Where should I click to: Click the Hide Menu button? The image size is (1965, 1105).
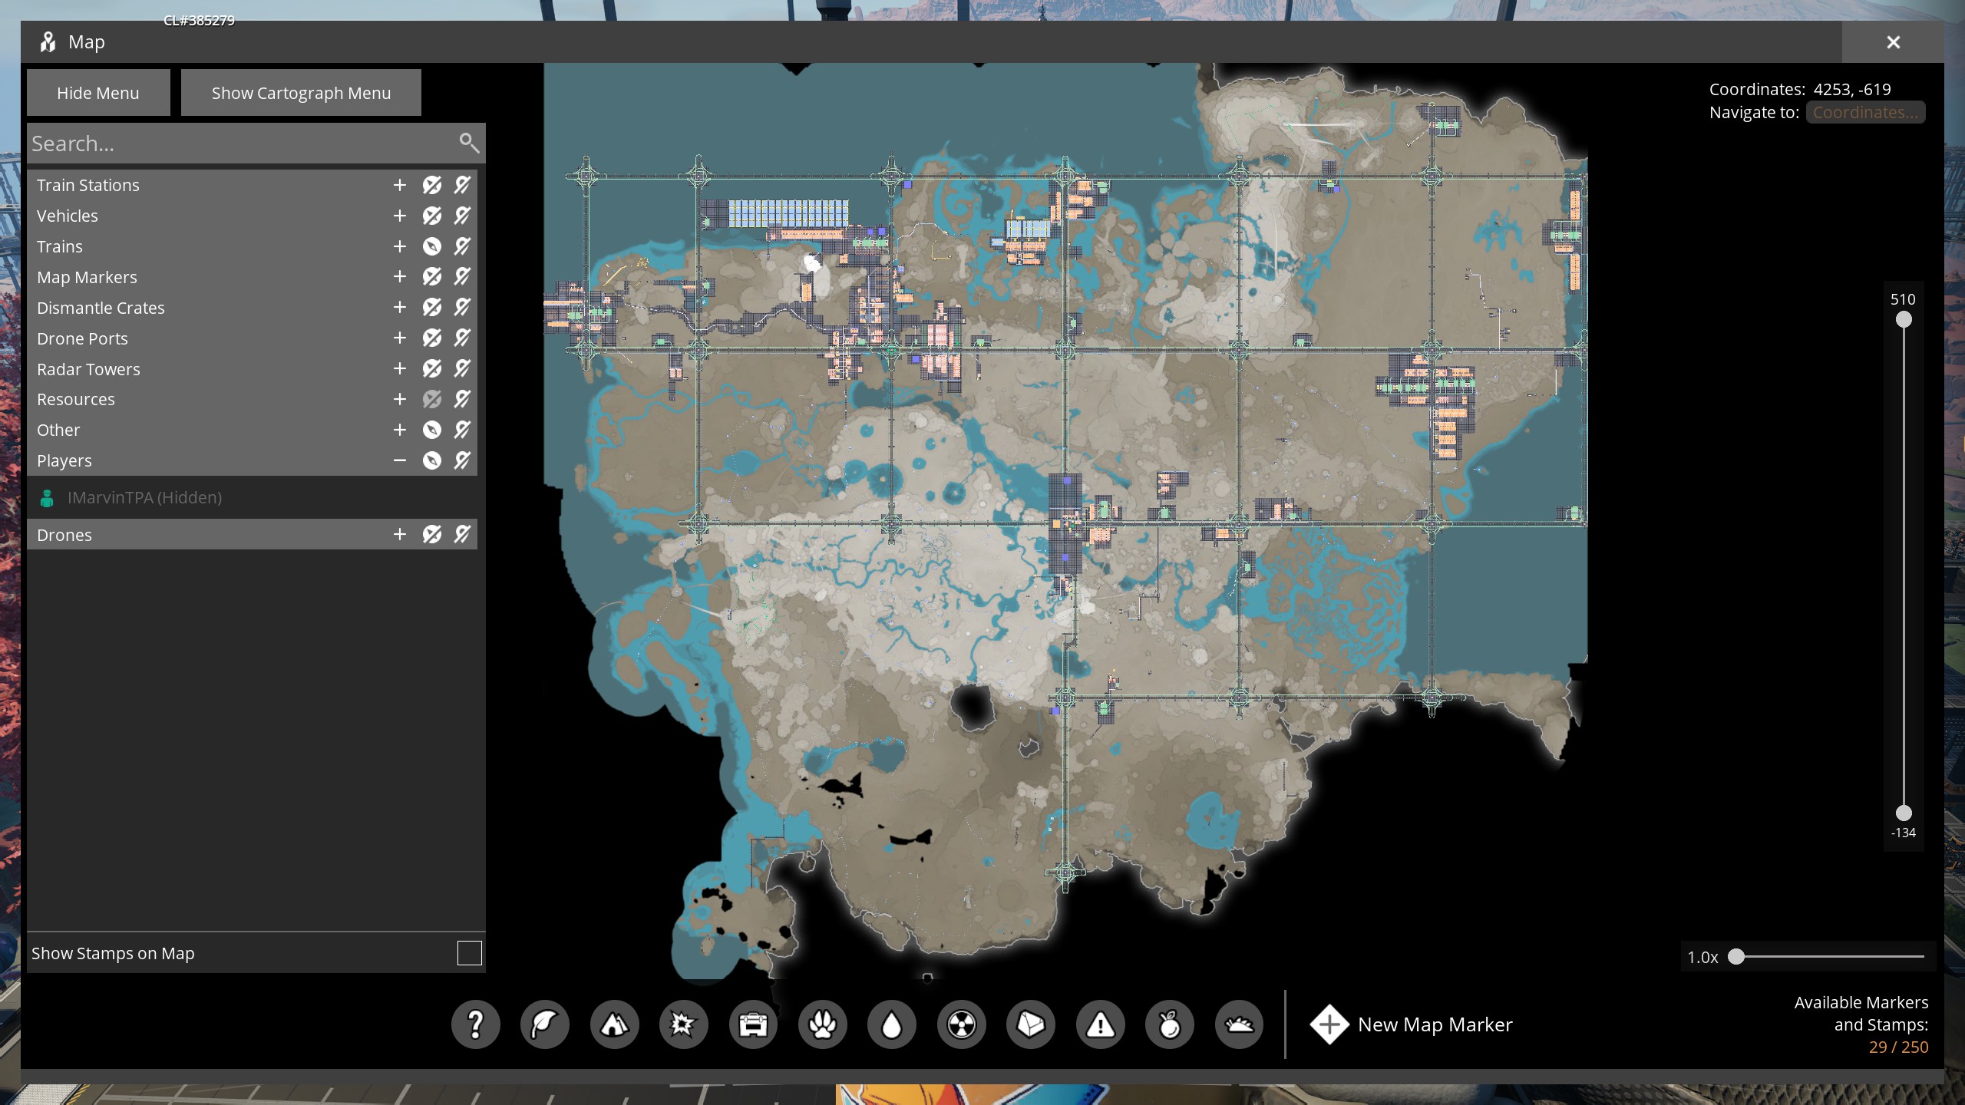98,93
